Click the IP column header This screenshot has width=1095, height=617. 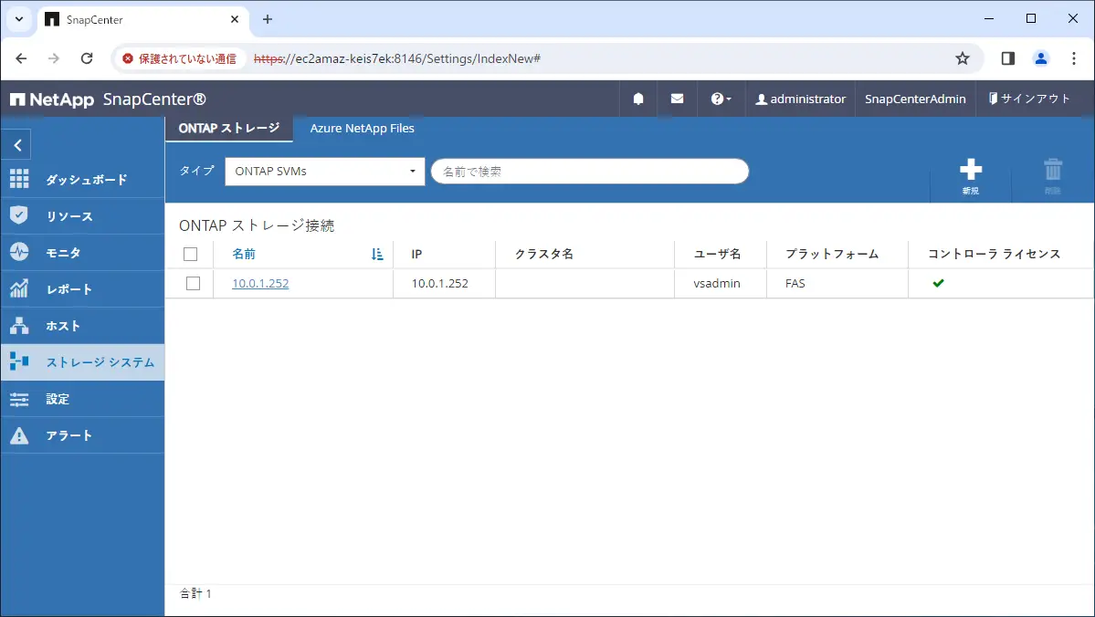coord(416,254)
